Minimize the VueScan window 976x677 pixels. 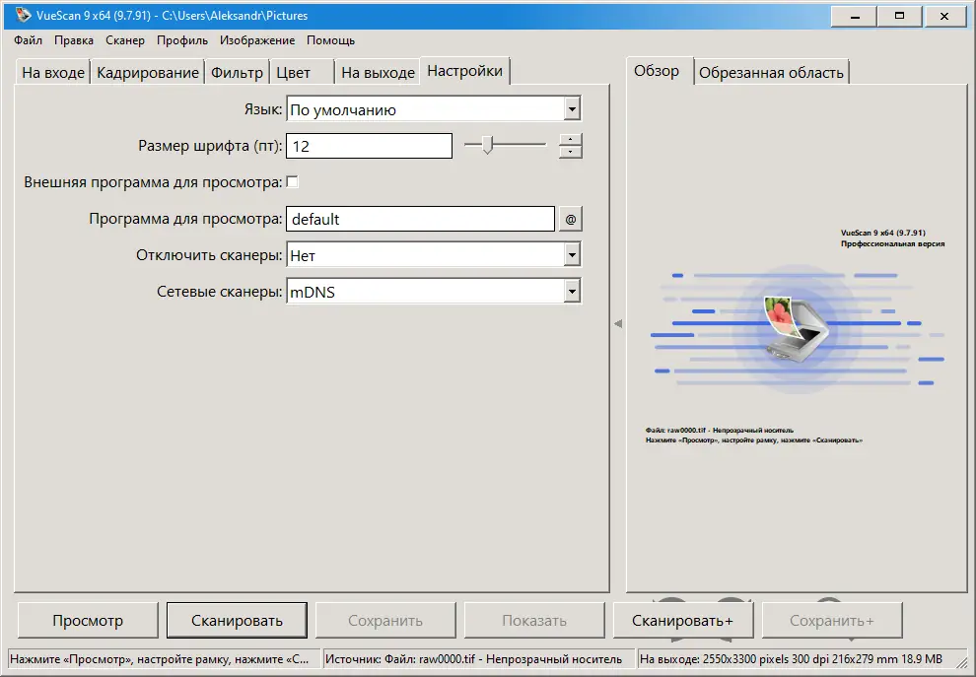(854, 16)
